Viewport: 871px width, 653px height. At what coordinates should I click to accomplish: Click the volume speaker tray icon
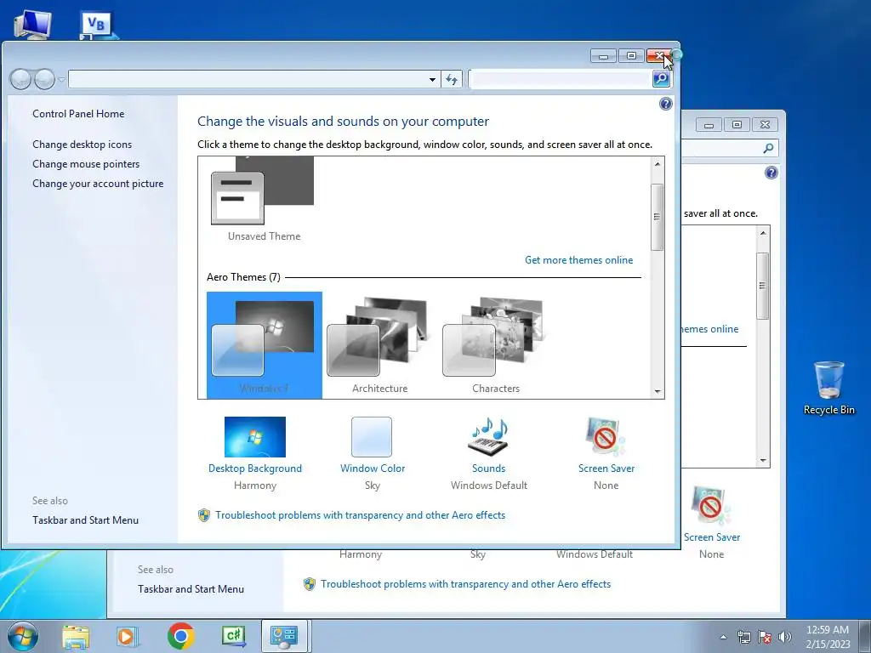tap(784, 637)
